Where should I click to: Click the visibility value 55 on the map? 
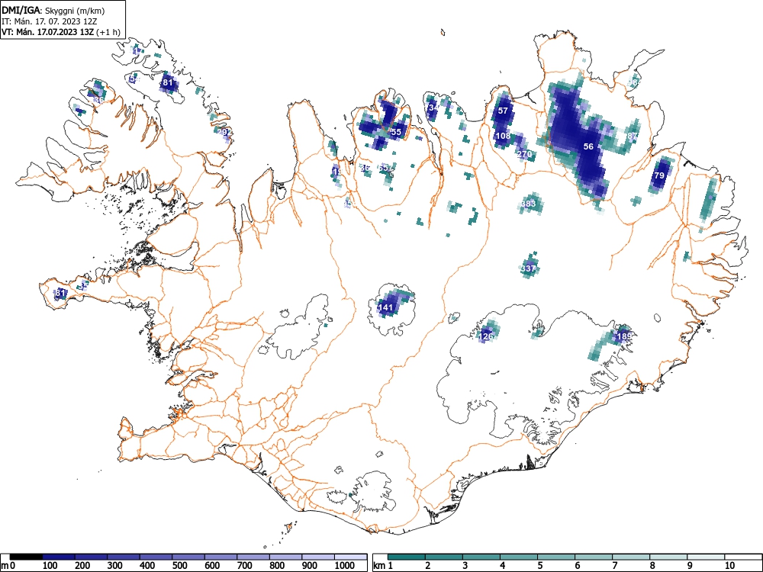pos(396,132)
